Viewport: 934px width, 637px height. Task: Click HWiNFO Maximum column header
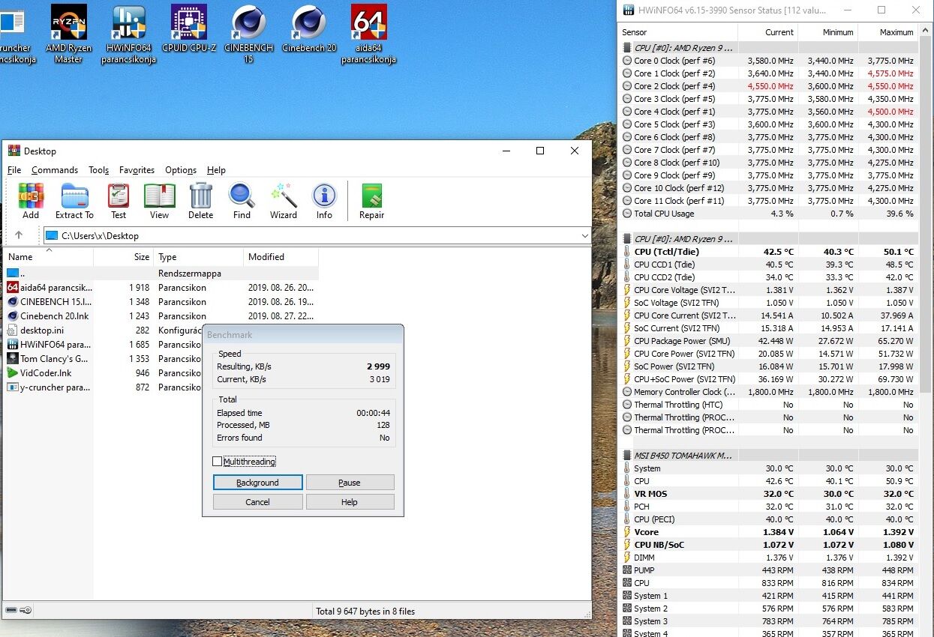click(x=888, y=32)
